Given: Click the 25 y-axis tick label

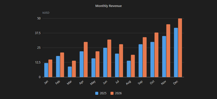Looking at the screenshot, I should (39, 48).
